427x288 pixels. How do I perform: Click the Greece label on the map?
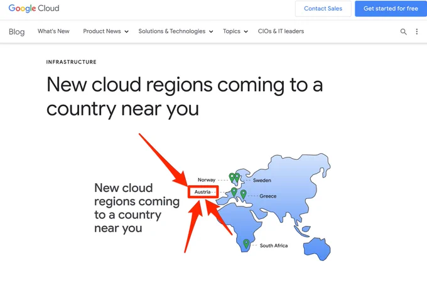point(268,196)
